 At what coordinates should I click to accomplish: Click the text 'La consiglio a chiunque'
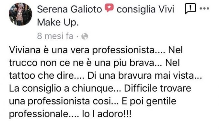tap(61, 88)
